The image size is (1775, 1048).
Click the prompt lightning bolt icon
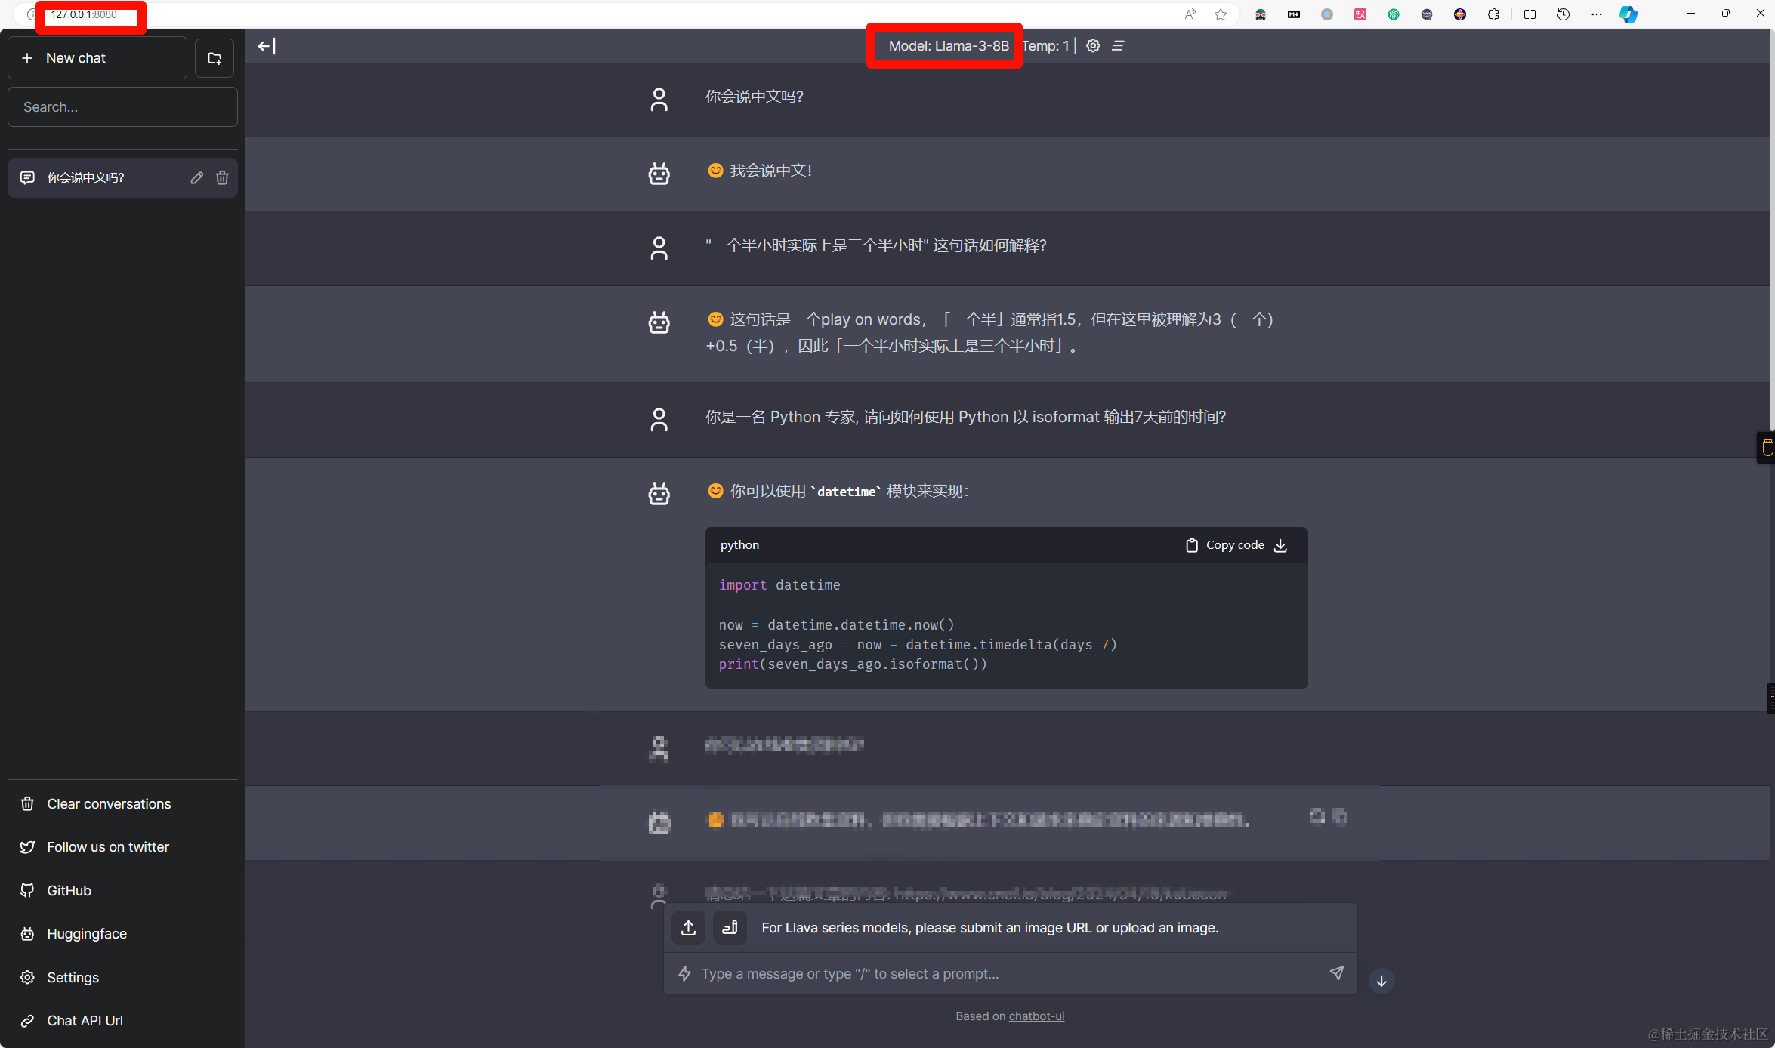[684, 974]
